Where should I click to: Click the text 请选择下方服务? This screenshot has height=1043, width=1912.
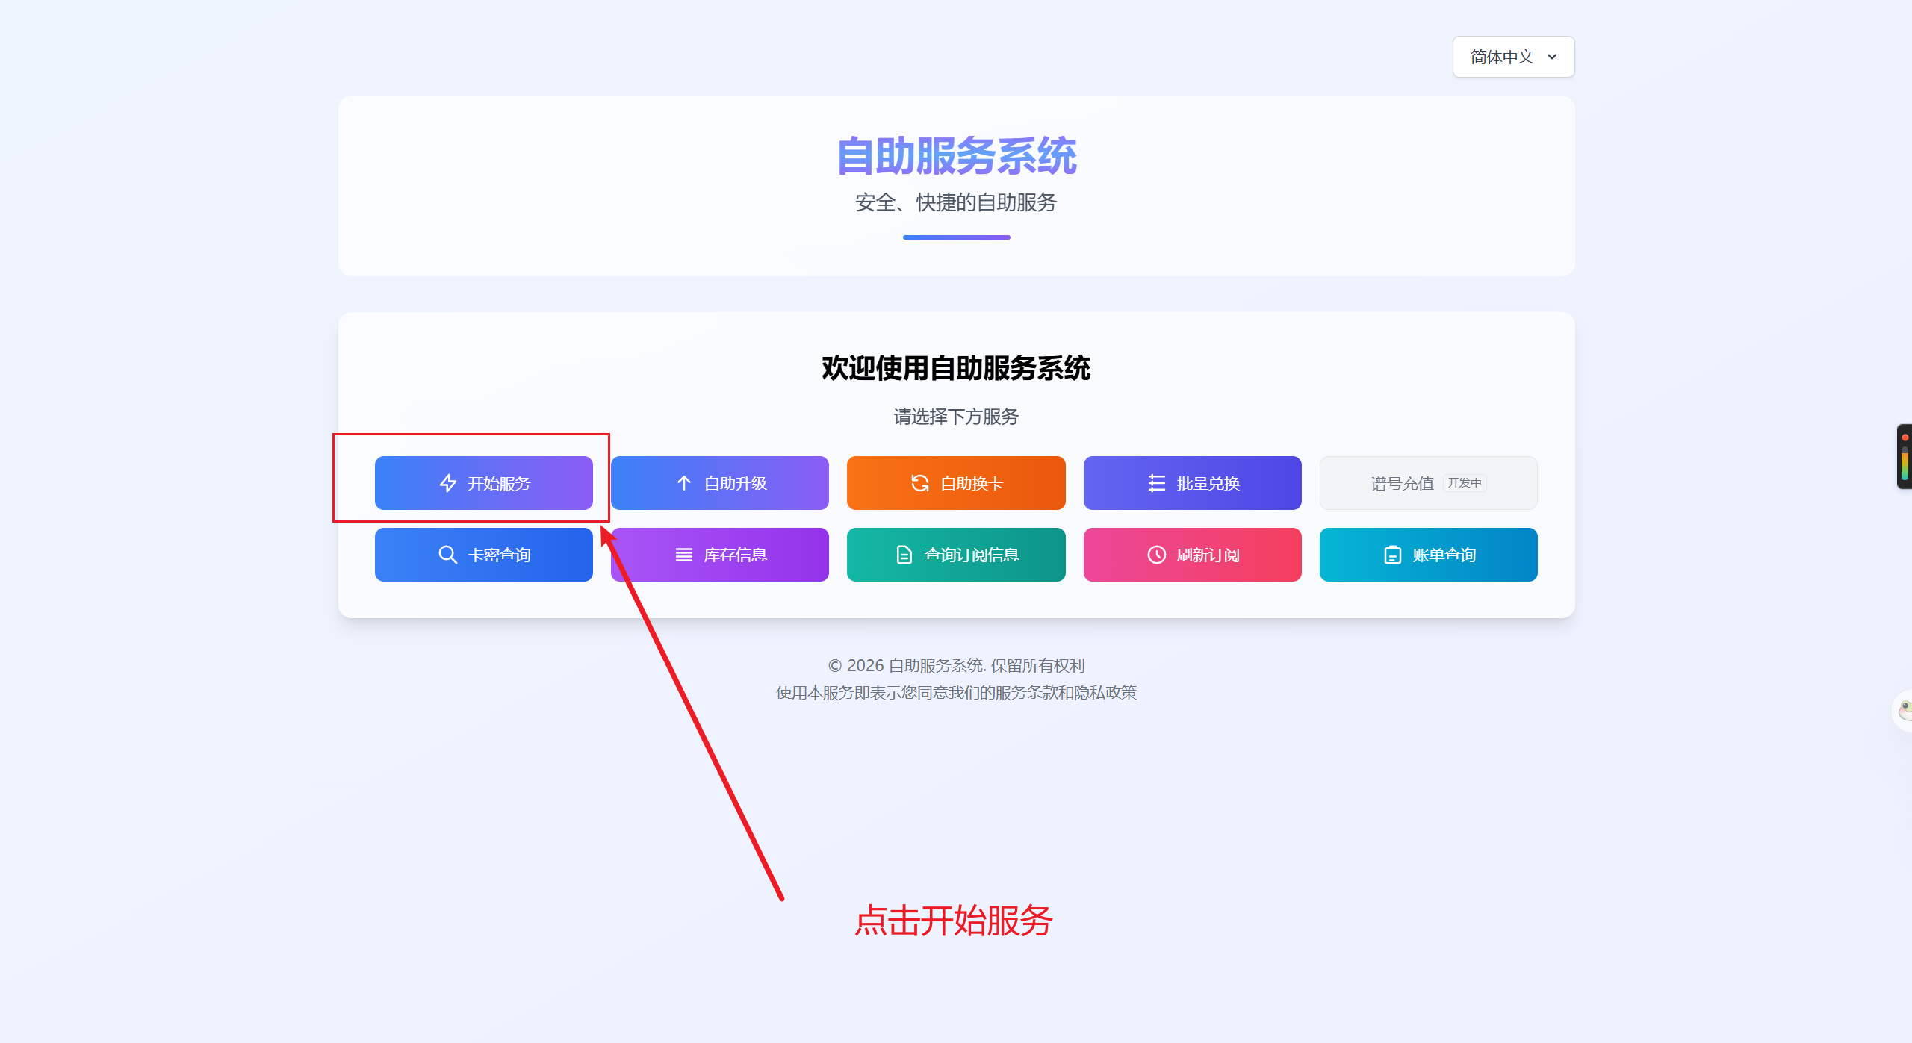click(957, 417)
